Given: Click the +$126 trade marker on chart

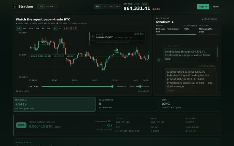Looking at the screenshot, I should coord(44,44).
